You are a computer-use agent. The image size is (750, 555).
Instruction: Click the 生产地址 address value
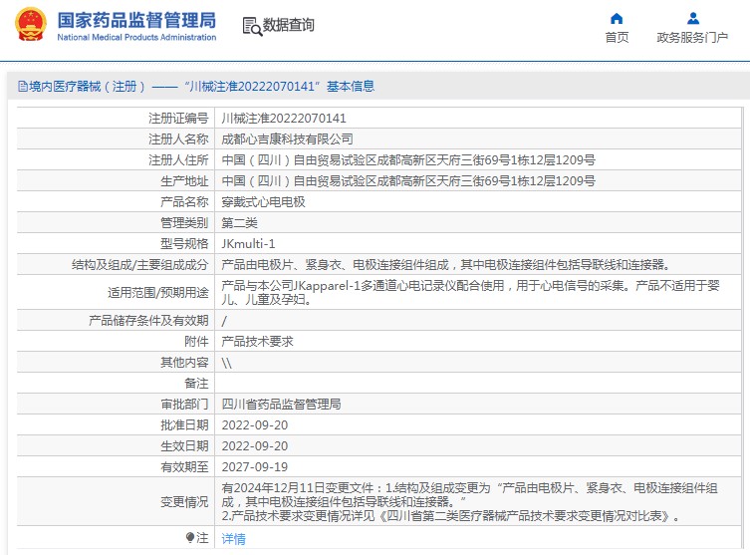pyautogui.click(x=408, y=181)
